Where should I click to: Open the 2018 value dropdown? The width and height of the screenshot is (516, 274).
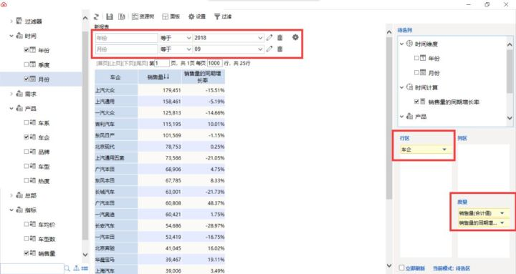tap(229, 38)
